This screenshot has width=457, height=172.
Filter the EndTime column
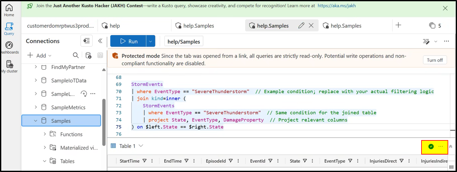[186, 161]
